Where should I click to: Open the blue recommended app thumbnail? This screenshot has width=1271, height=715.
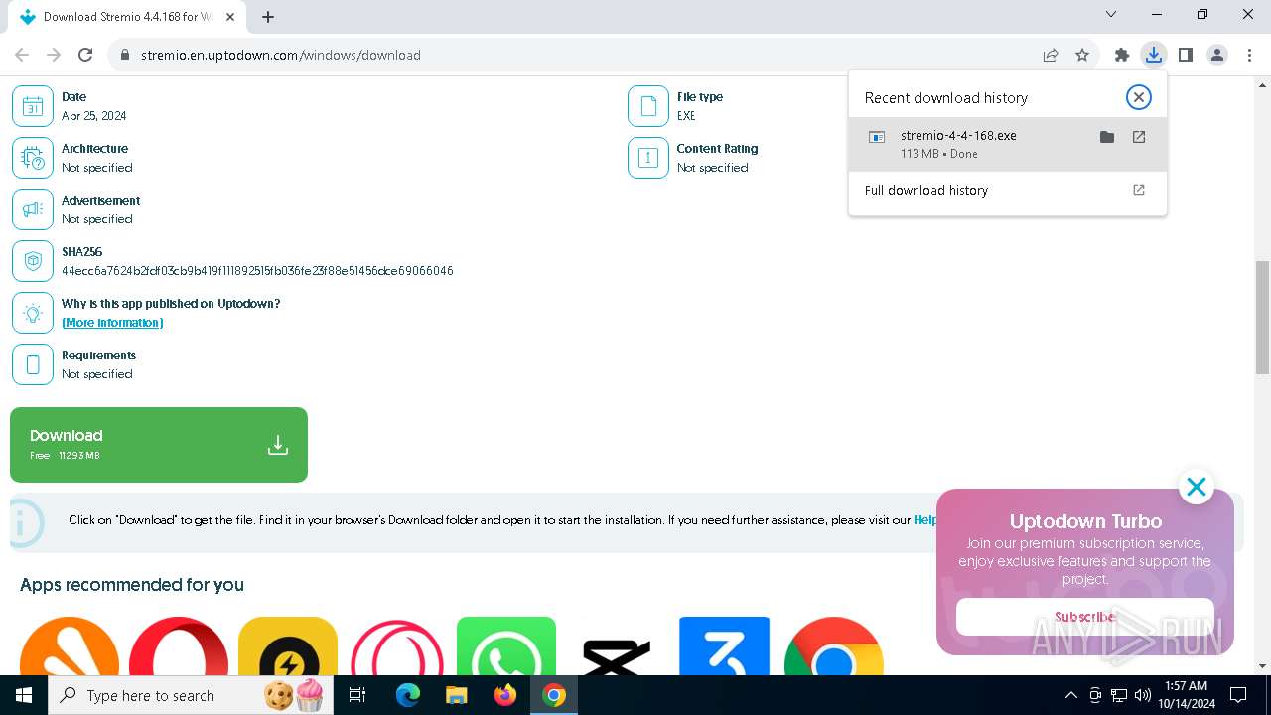click(x=724, y=646)
